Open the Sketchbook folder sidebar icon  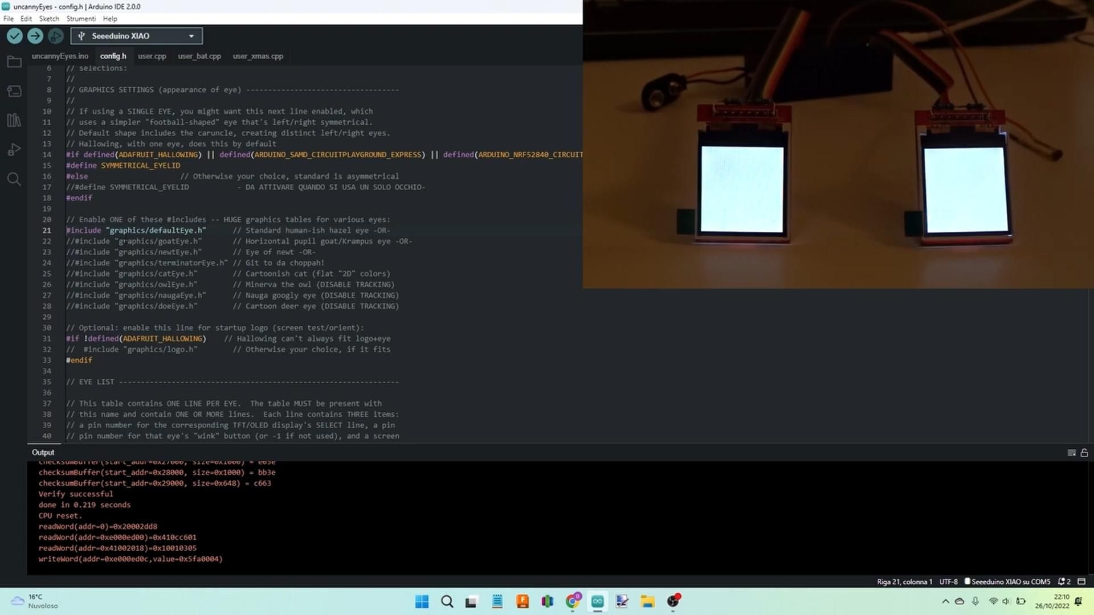pyautogui.click(x=14, y=61)
